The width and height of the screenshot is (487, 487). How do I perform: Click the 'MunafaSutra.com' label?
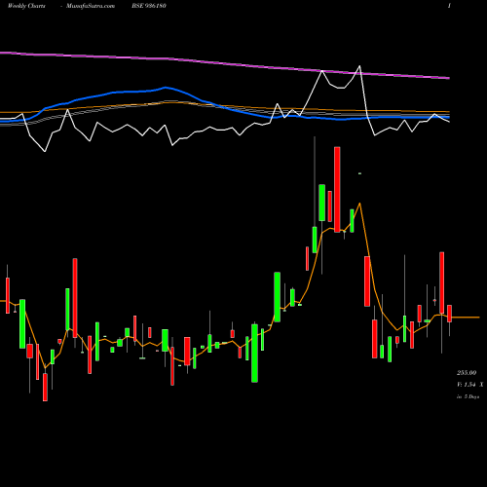91,6
